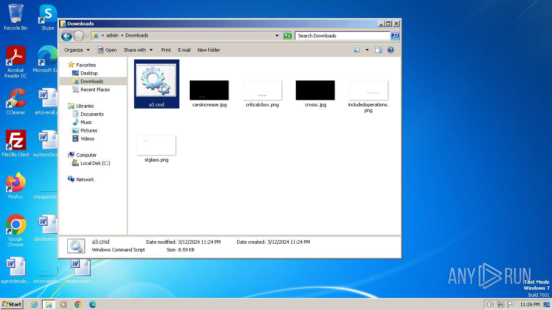Open Music library in navigation pane
552x310 pixels.
click(82, 122)
